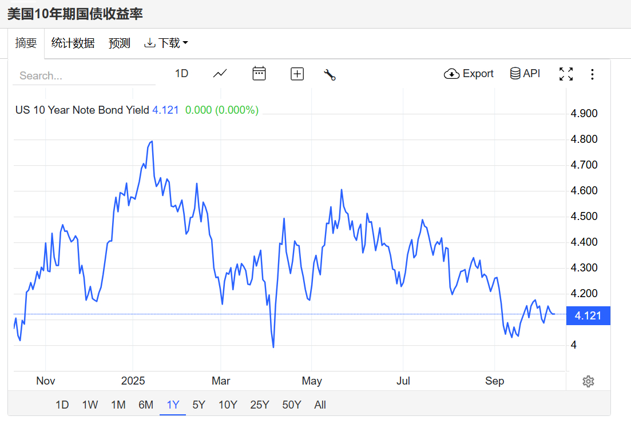Click US 10 Year Note Bond Yield legend

coord(82,110)
